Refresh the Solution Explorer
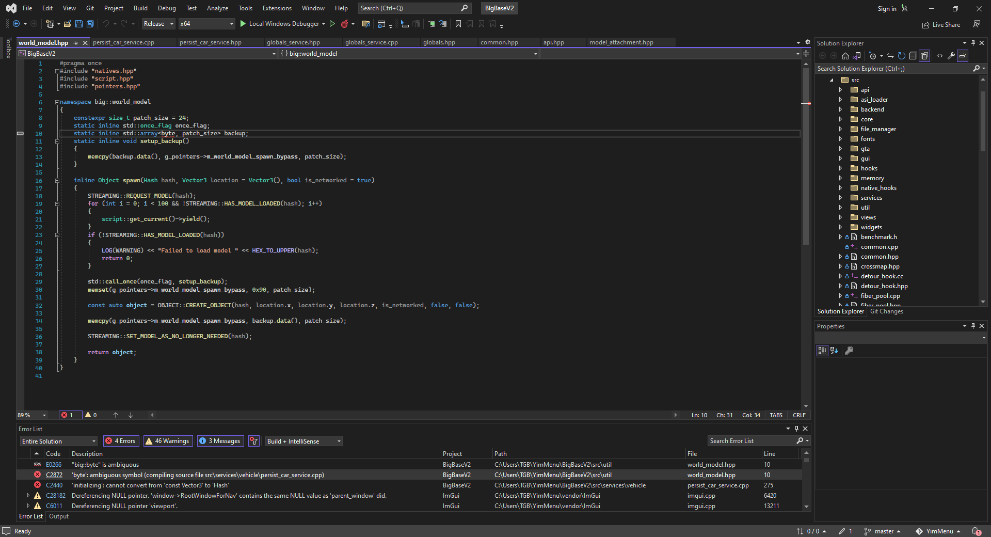Screen dimensions: 991x537 [901, 56]
